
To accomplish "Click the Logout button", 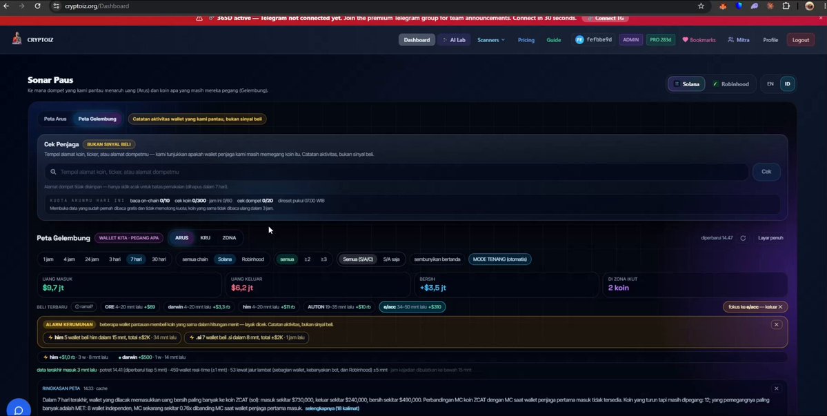I will tap(801, 40).
